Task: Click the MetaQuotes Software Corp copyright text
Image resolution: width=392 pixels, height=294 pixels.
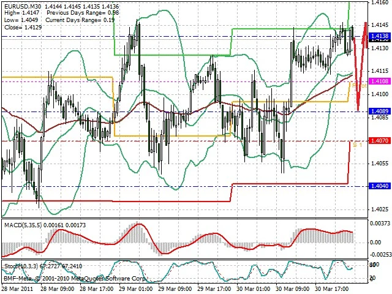Action: click(75, 279)
